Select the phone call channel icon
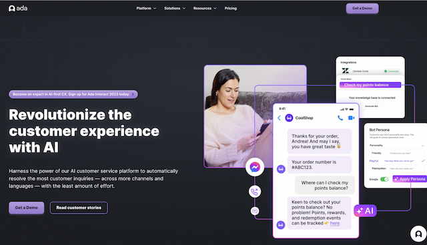427x245 pixels. [255, 192]
